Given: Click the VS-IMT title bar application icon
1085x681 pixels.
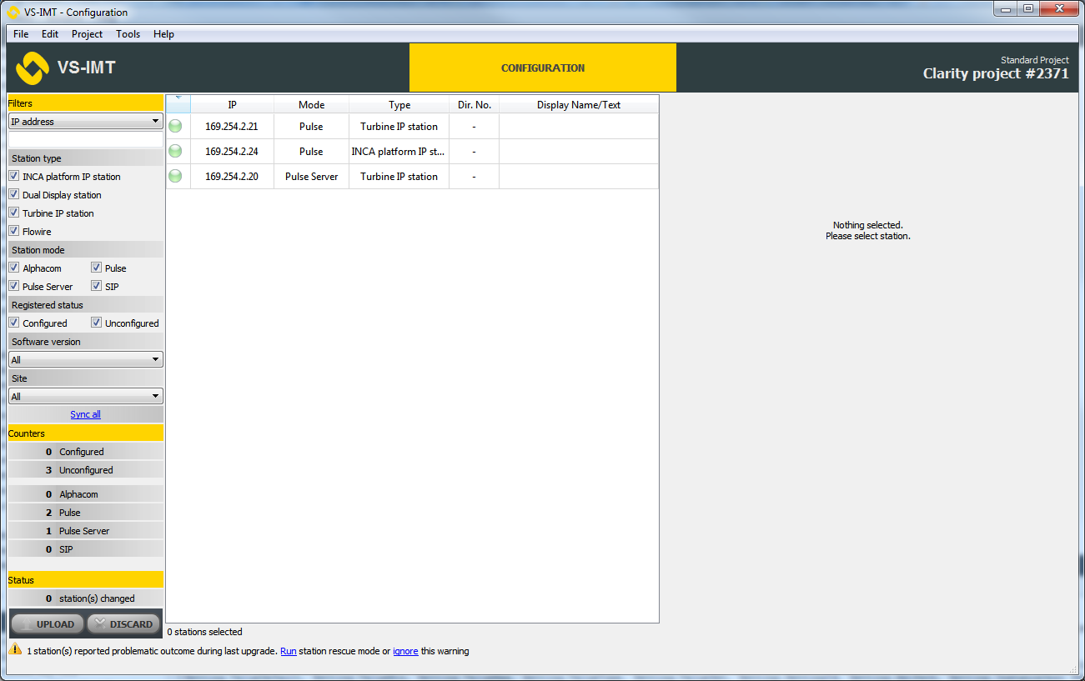Looking at the screenshot, I should pos(13,13).
